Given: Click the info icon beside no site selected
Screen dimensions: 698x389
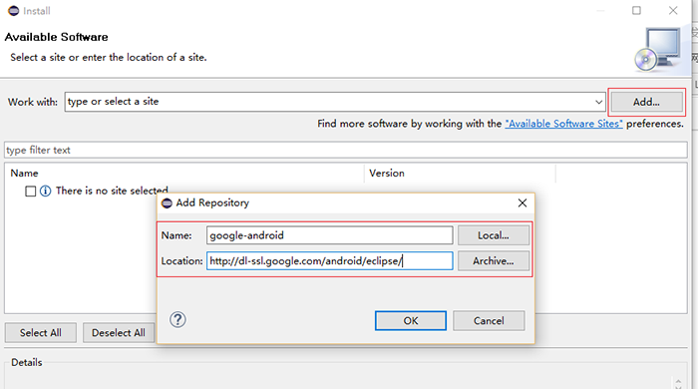Looking at the screenshot, I should pyautogui.click(x=46, y=191).
